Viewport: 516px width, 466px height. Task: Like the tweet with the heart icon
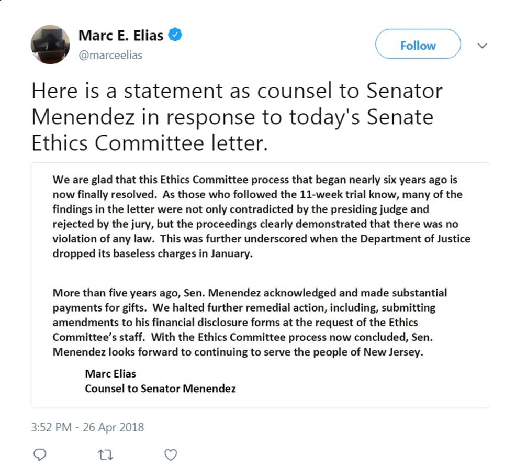171,454
